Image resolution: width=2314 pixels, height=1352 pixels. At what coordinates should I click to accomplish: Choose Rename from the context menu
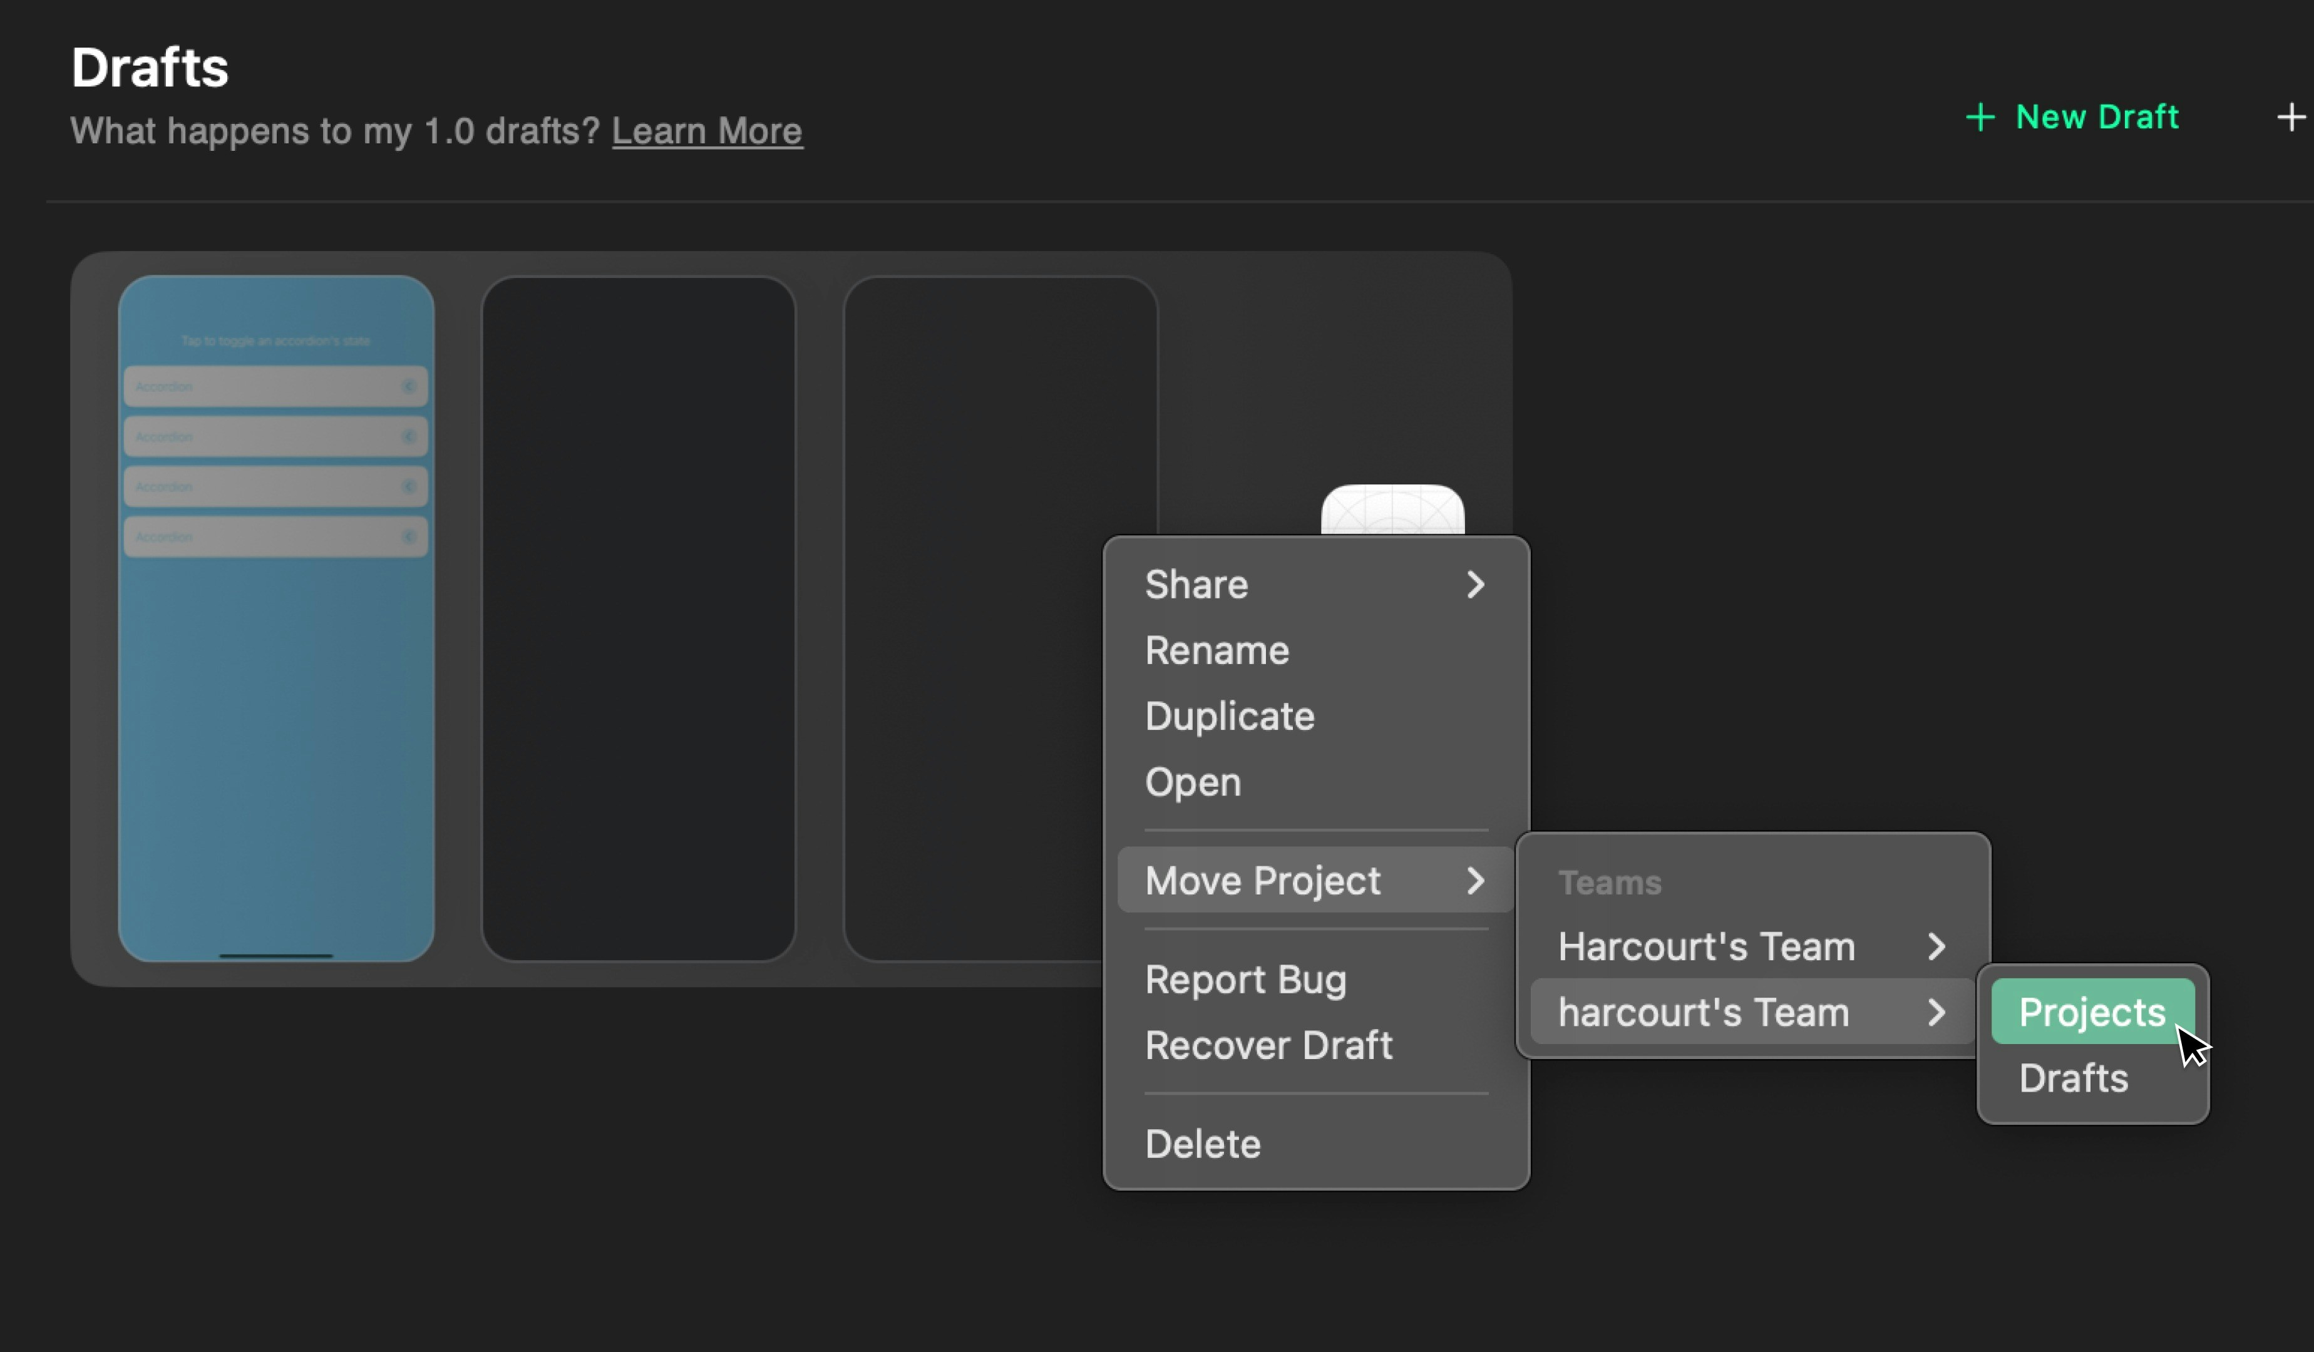point(1216,651)
